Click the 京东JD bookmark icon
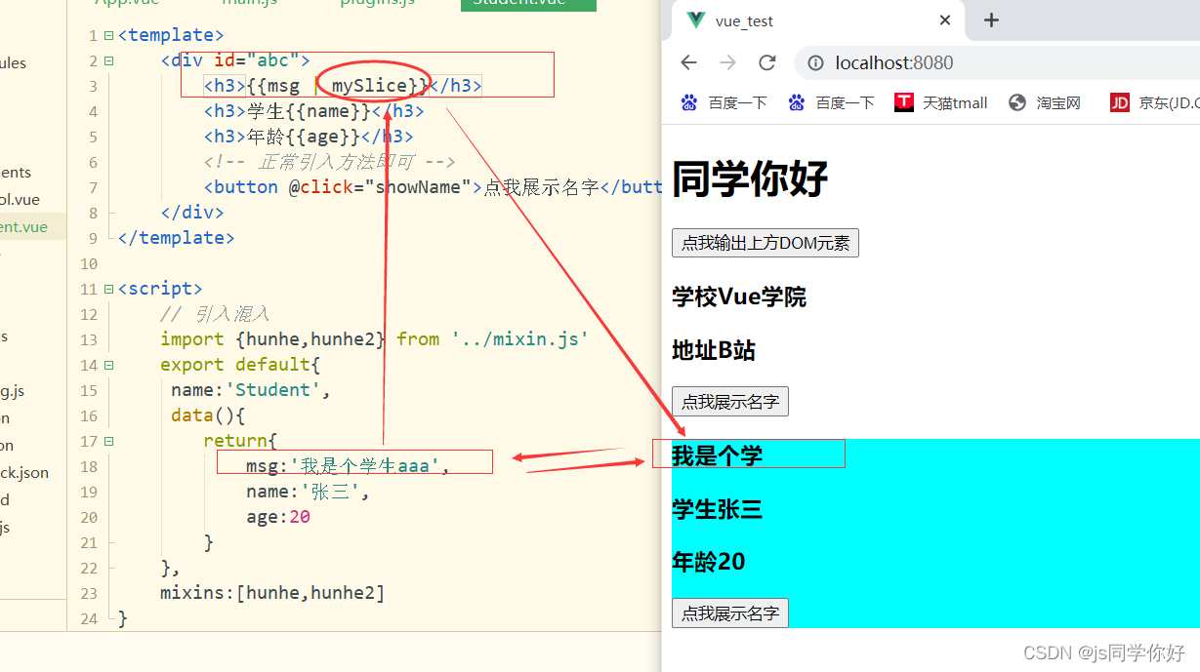Viewport: 1200px width, 672px height. tap(1118, 102)
